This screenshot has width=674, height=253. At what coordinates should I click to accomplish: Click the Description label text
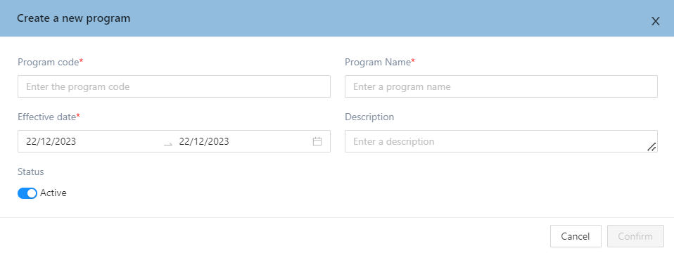pos(369,117)
